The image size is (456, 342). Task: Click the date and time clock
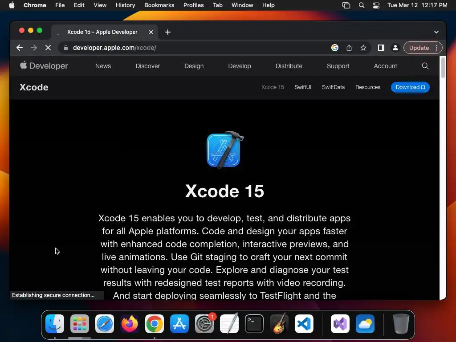click(x=417, y=5)
